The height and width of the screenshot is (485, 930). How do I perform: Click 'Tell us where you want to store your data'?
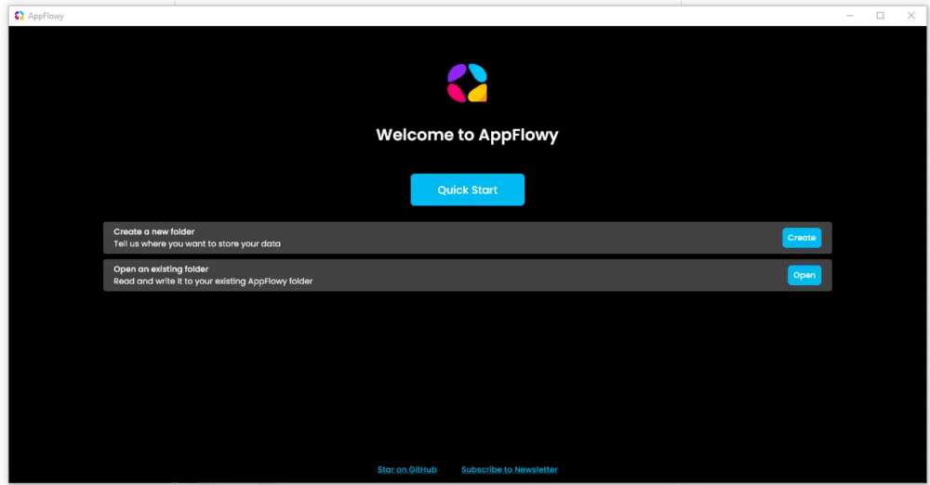pos(197,243)
